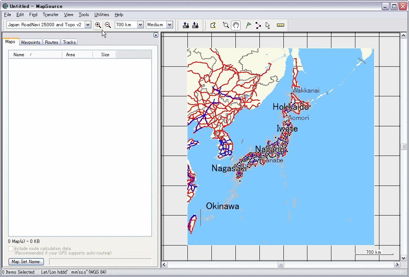
Task: Open the 700 km scale dropdown
Action: 140,25
